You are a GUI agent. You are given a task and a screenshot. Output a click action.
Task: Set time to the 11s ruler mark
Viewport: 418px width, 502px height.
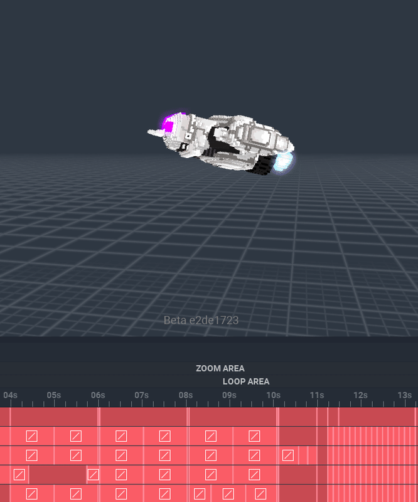coord(317,395)
